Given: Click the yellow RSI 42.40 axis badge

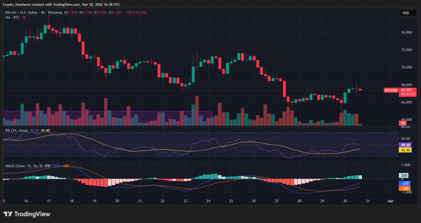Looking at the screenshot, I should (x=405, y=150).
